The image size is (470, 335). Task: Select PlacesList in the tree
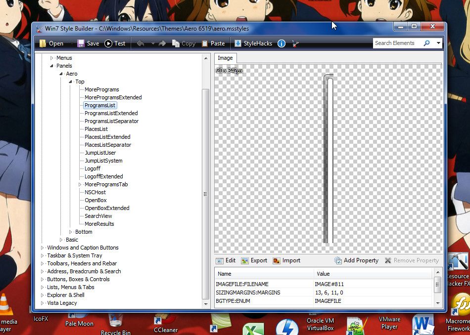[96, 129]
